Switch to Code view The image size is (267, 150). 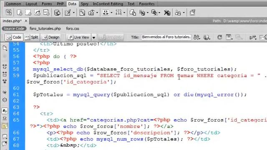(x=14, y=37)
